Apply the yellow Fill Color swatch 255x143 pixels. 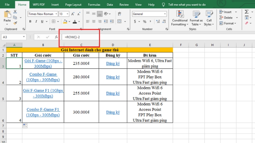[x=65, y=22]
